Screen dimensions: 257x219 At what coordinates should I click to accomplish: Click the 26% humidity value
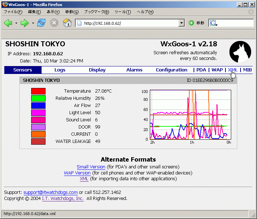tap(100, 98)
